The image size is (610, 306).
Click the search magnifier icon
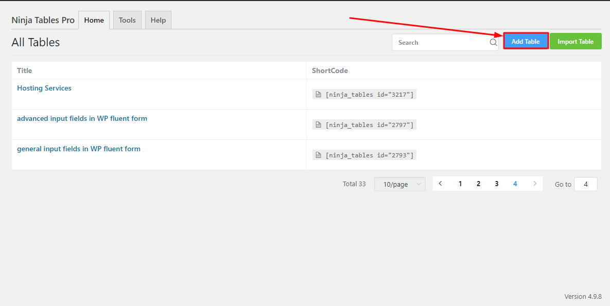[493, 43]
